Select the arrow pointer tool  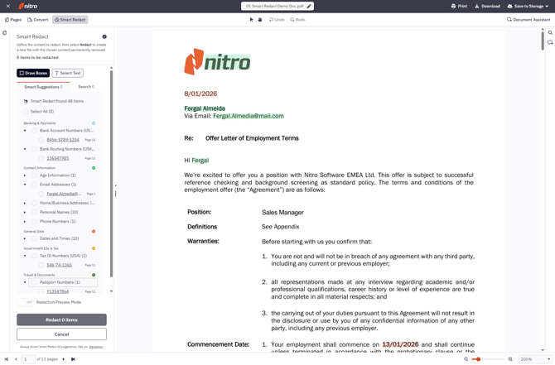point(251,20)
